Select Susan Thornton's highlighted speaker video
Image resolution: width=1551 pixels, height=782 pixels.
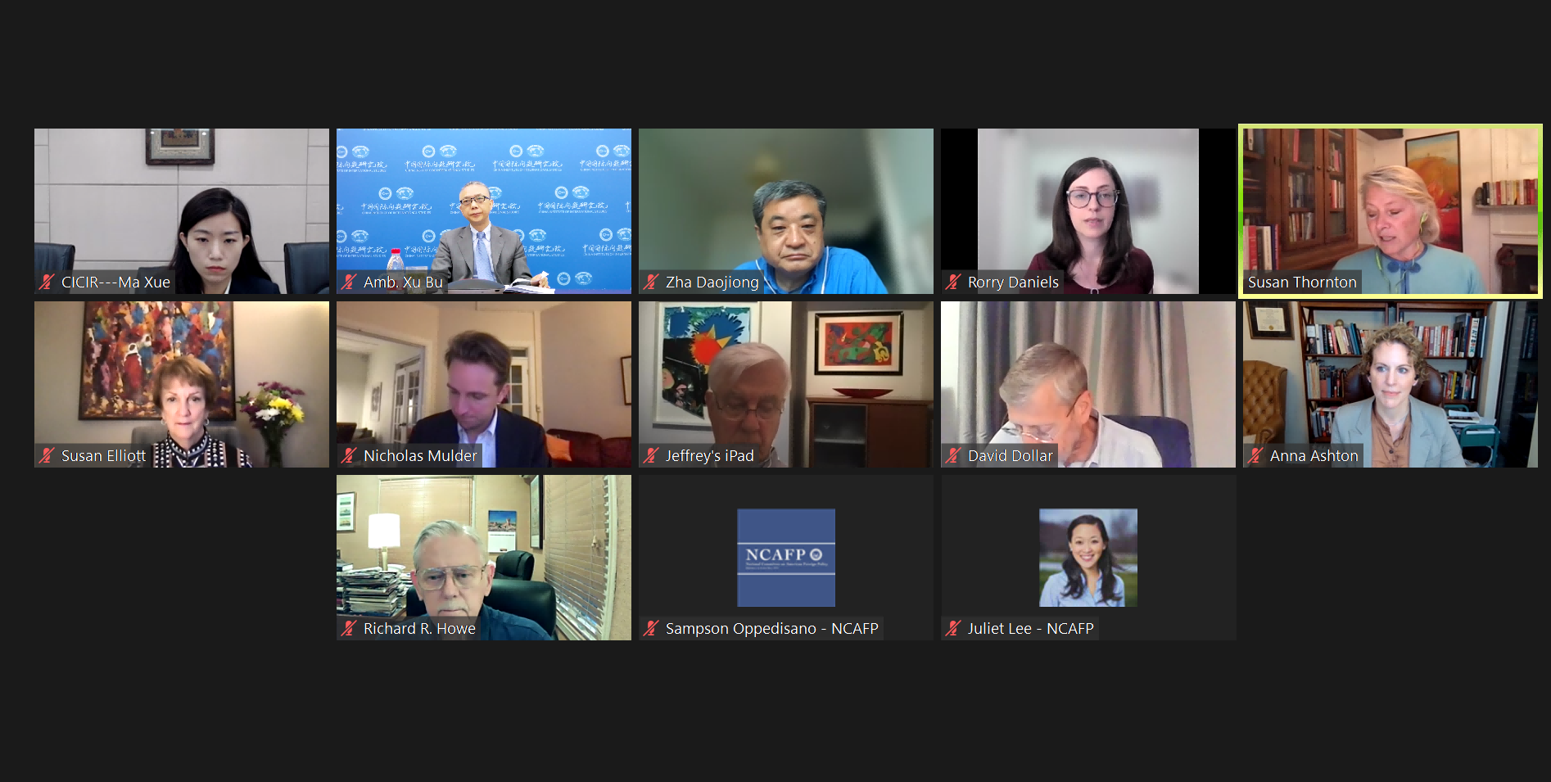tap(1390, 211)
